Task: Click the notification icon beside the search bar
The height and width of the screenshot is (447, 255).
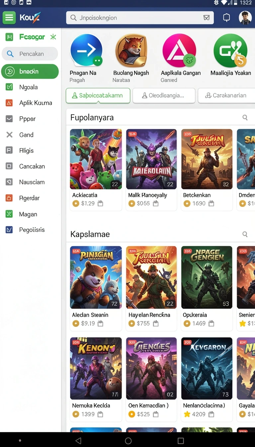Action: tap(226, 18)
